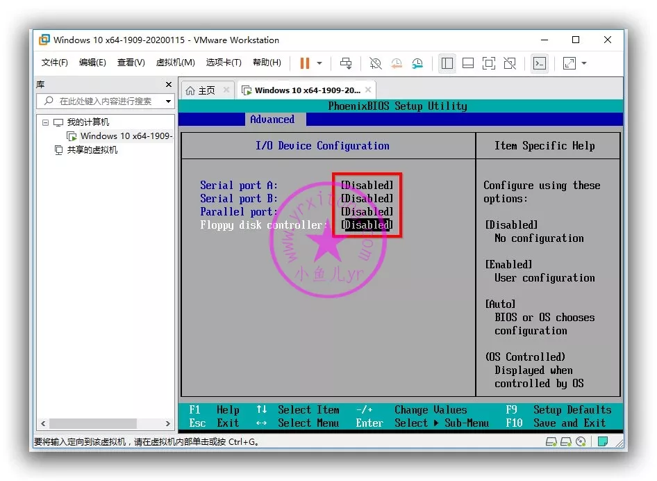Click the orange Pause virtual machine button

coord(304,63)
